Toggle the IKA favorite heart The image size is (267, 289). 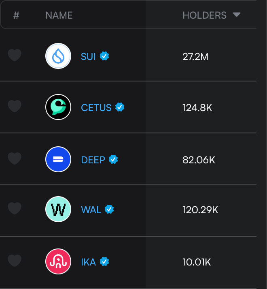[x=15, y=261]
